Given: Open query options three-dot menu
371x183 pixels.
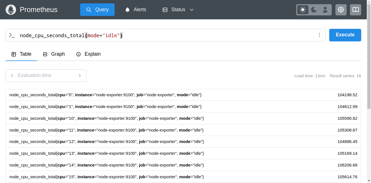Looking at the screenshot, I should tap(319, 35).
